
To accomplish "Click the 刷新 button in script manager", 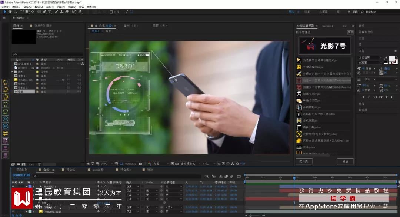I will [345, 161].
